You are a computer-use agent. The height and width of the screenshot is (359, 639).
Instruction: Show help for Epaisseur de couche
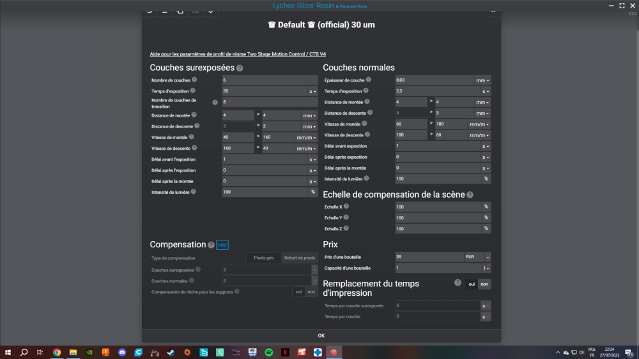[369, 80]
